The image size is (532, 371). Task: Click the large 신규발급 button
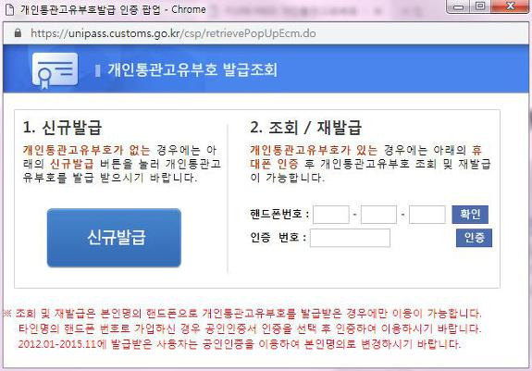[x=114, y=238]
